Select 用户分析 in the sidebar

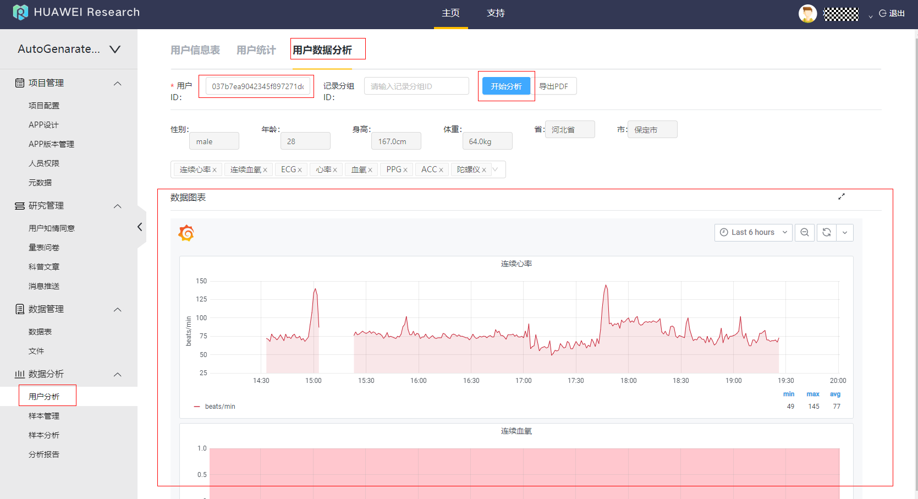point(44,397)
